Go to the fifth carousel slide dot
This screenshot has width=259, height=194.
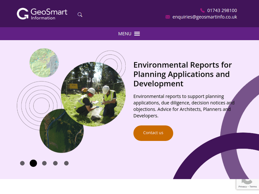tap(66, 163)
